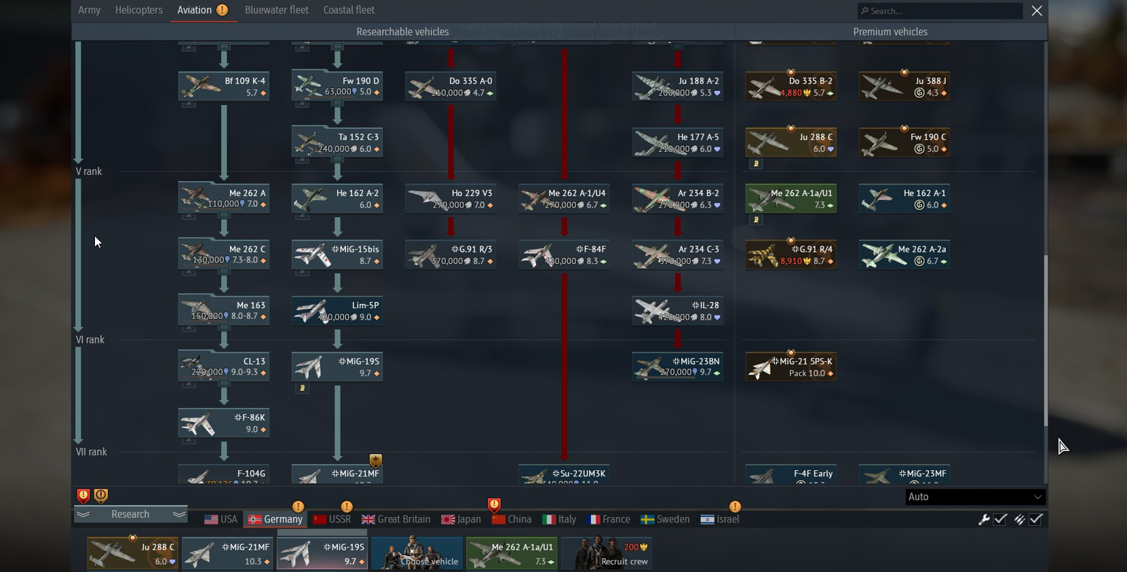Select the USSR nation tab
The height and width of the screenshot is (572, 1127).
click(x=332, y=519)
